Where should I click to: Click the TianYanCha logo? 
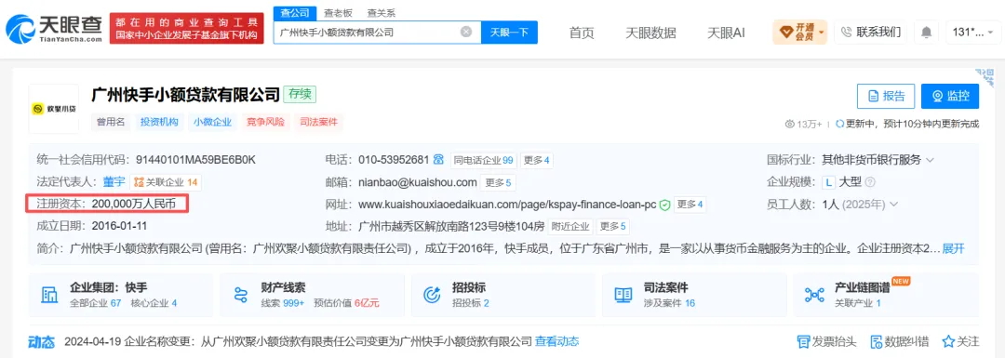(54, 29)
